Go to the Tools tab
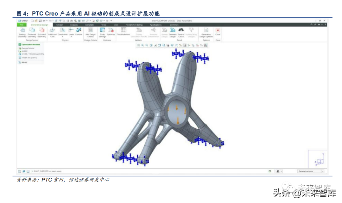Image resolution: width=342 pixels, height=203 pixels. tap(104, 25)
